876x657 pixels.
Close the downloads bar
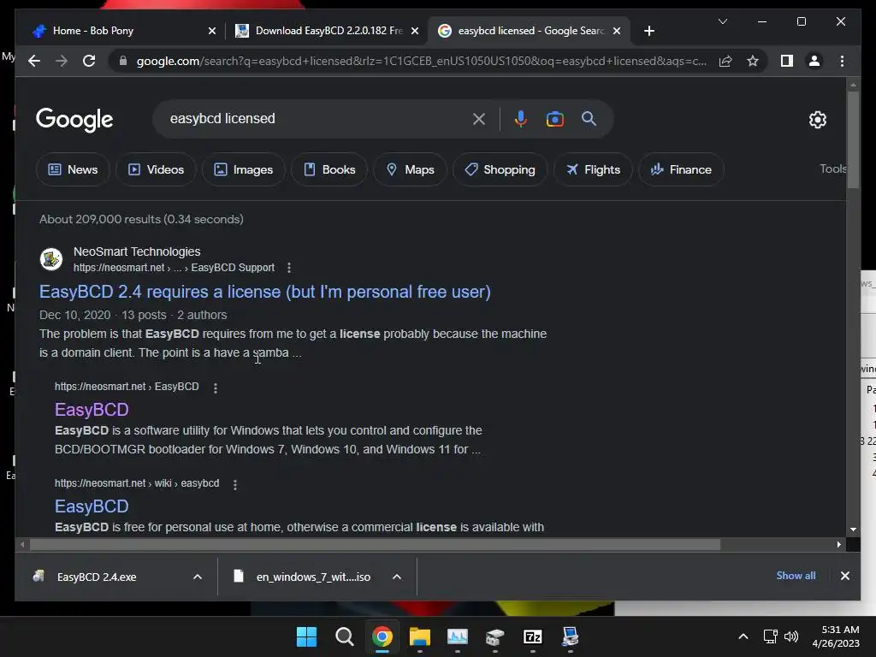(844, 576)
